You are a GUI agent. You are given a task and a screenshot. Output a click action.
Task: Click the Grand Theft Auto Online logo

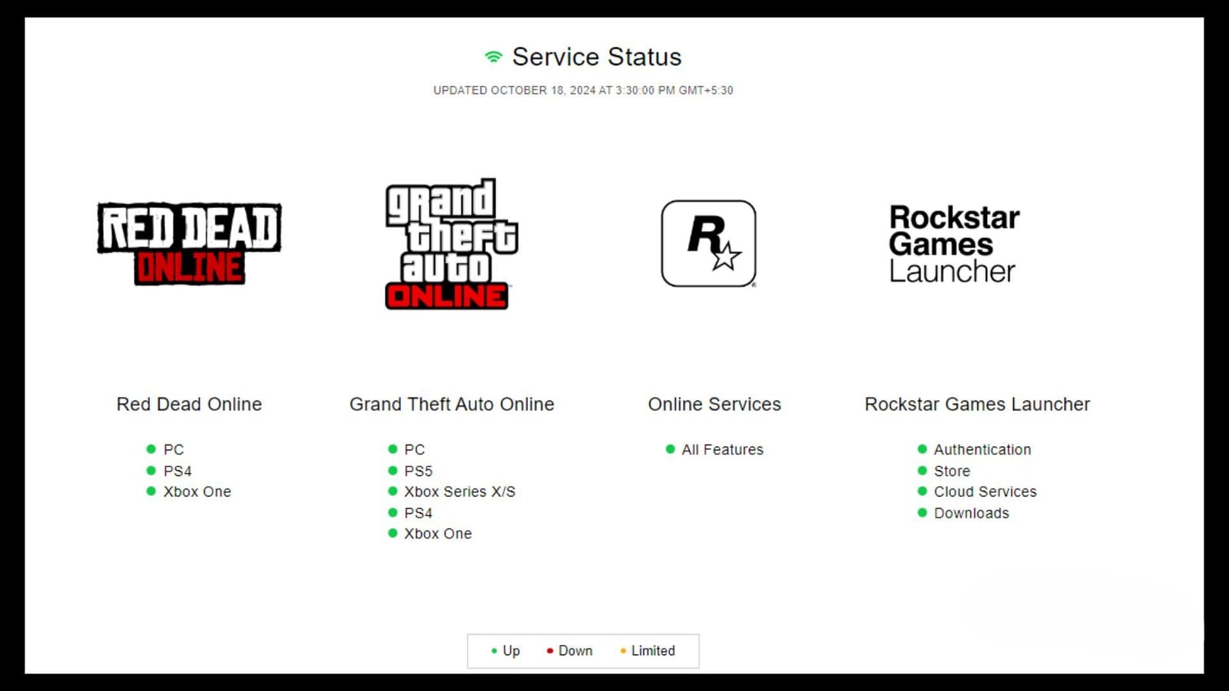449,244
